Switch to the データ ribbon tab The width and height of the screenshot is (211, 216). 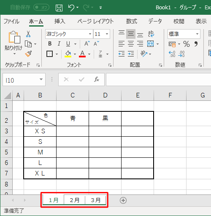[x=155, y=22]
